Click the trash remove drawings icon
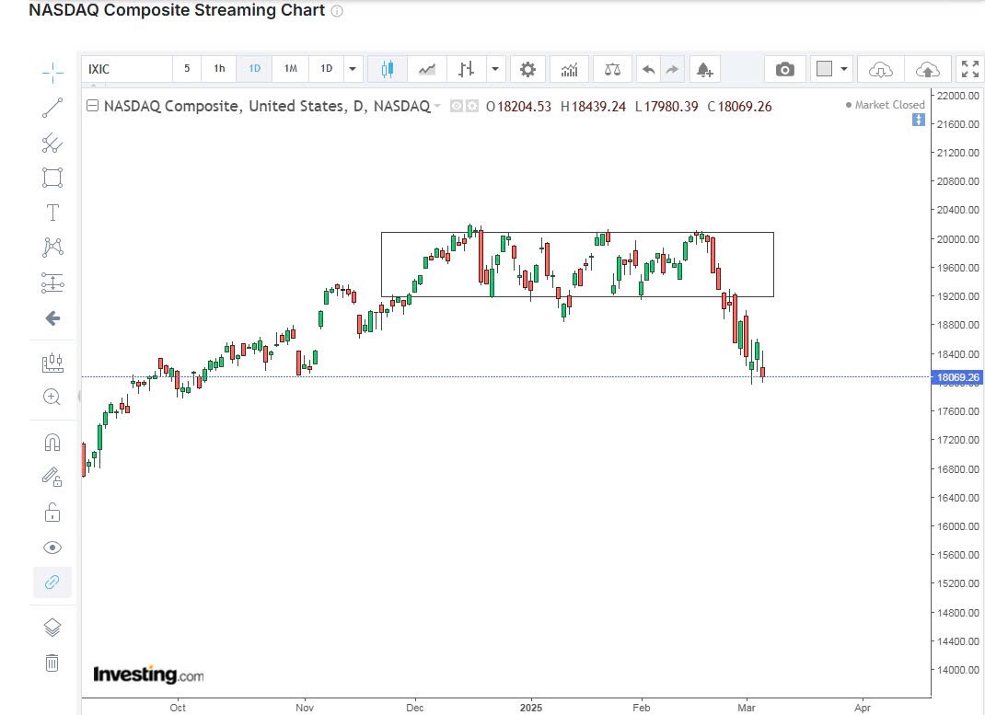The image size is (985, 715). pyautogui.click(x=52, y=663)
